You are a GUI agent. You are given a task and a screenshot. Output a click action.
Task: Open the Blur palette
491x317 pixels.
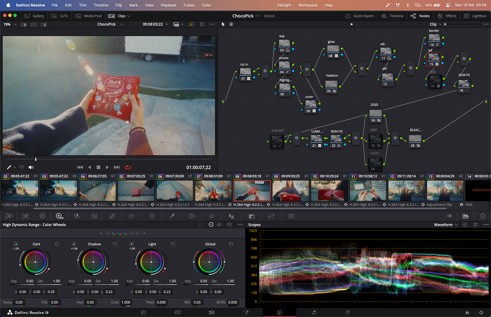(x=231, y=216)
